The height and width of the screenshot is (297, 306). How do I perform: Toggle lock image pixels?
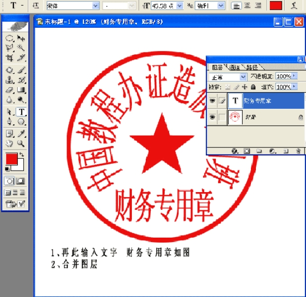(x=237, y=87)
